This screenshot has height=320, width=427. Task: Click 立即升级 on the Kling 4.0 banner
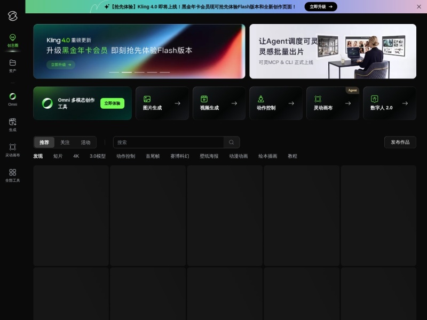point(61,65)
